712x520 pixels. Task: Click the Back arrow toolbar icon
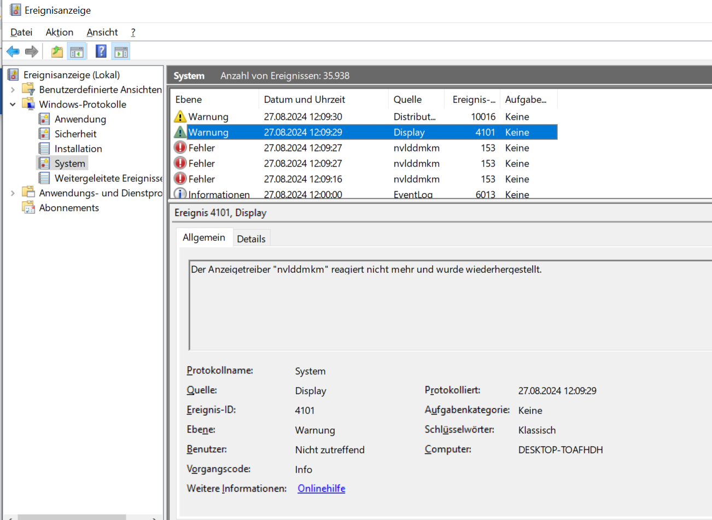(13, 52)
